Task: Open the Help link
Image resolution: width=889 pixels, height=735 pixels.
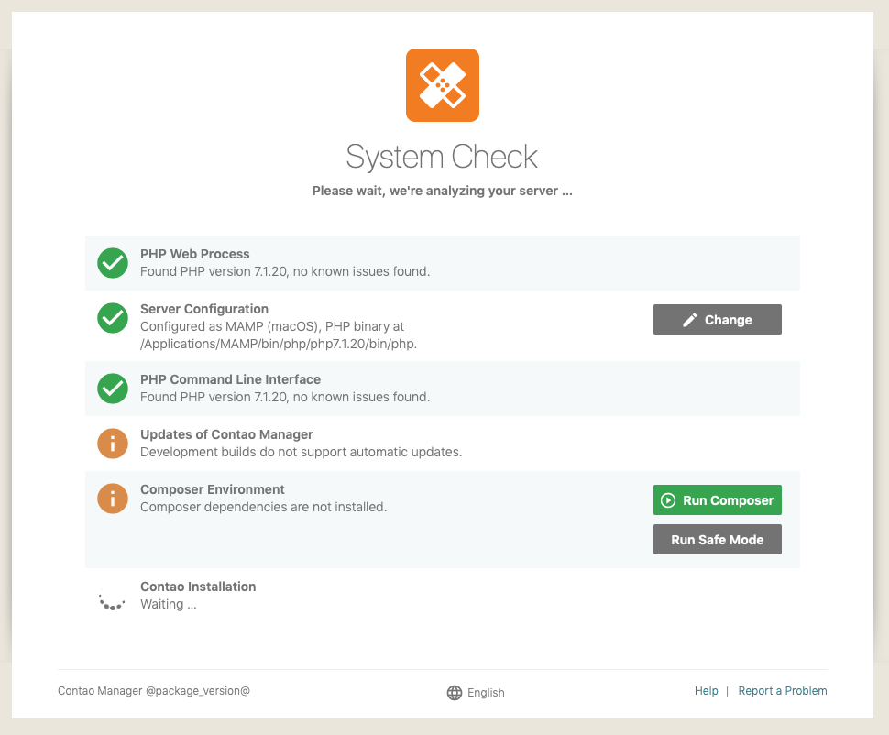Action: pyautogui.click(x=706, y=691)
